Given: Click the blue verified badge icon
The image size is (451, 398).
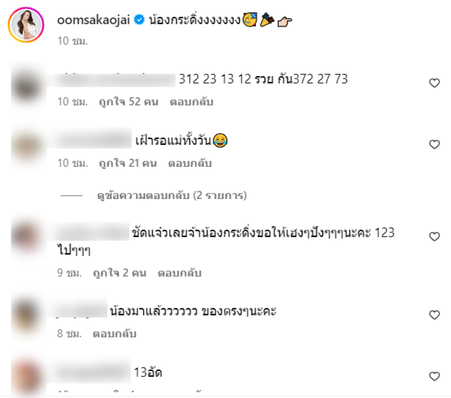Looking at the screenshot, I should pyautogui.click(x=139, y=20).
